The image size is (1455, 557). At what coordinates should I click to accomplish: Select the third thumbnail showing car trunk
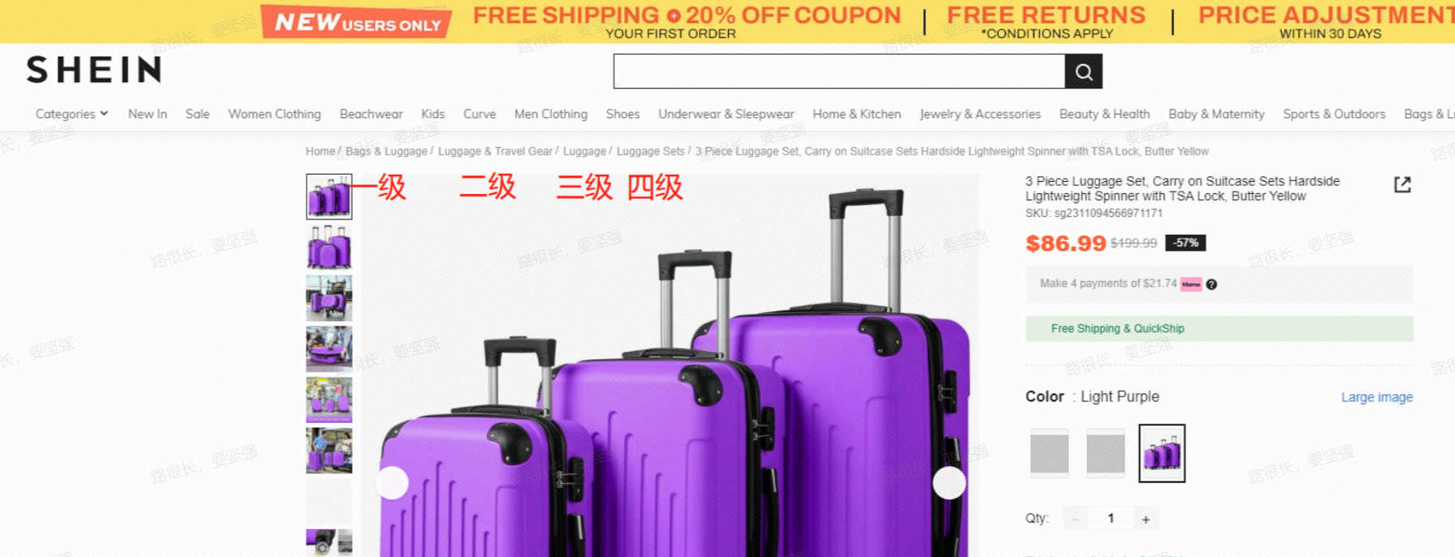click(329, 298)
